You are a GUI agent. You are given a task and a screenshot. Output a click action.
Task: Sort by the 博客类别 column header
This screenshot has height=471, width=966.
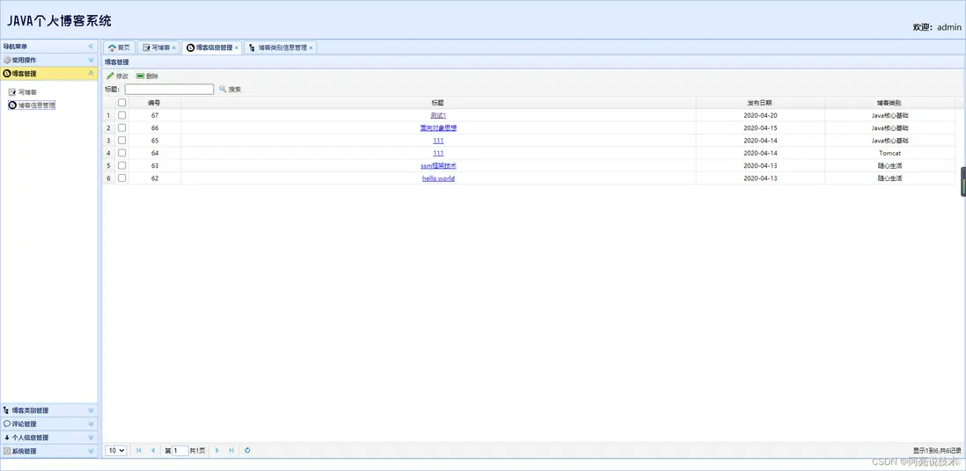point(889,103)
